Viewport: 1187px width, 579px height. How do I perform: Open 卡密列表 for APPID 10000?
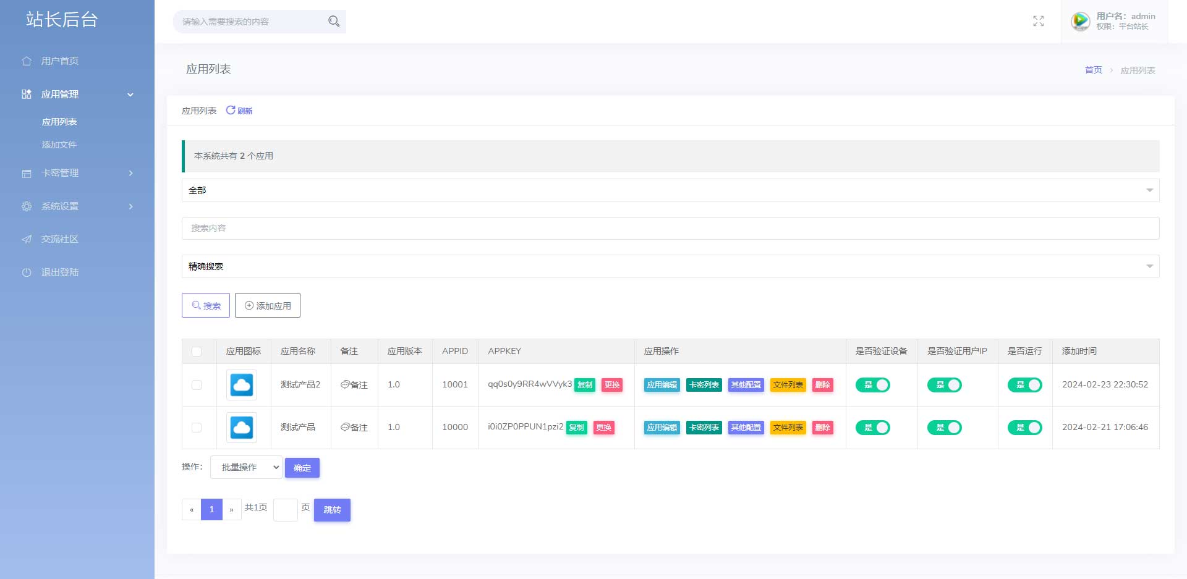[704, 428]
